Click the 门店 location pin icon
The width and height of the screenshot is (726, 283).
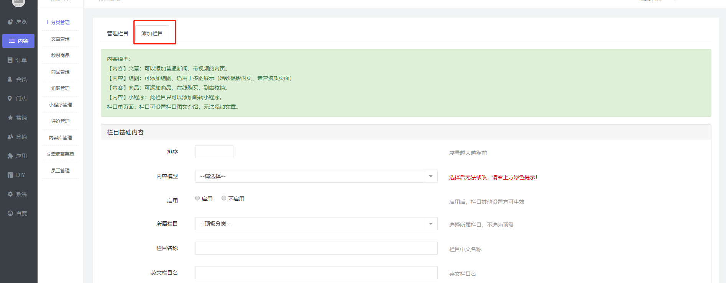tap(10, 98)
